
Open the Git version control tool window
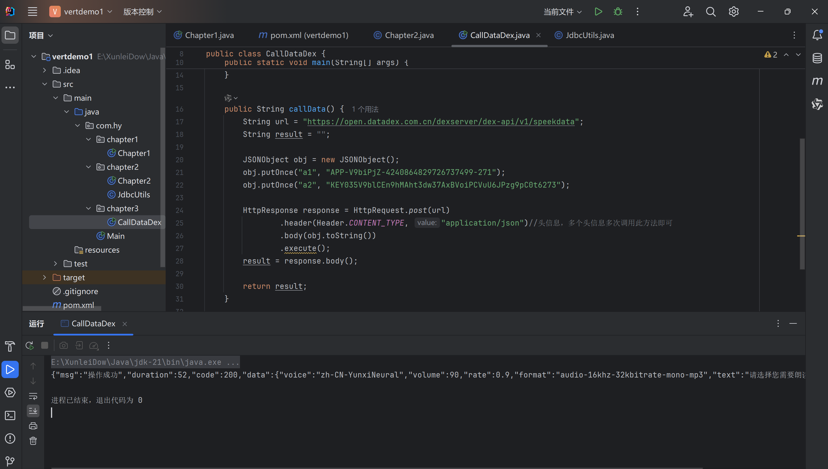tap(10, 461)
